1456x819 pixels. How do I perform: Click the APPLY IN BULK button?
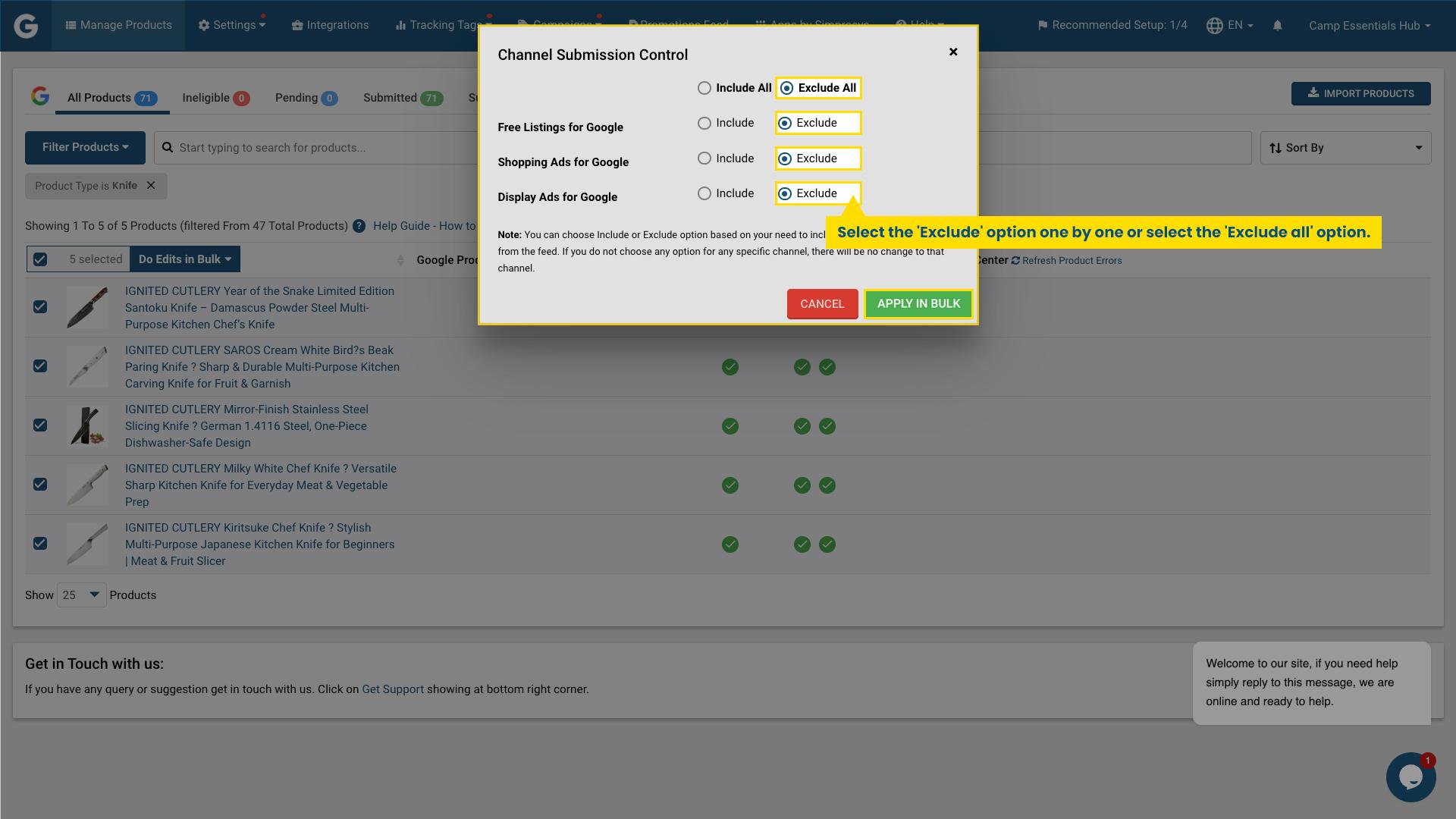pos(918,303)
